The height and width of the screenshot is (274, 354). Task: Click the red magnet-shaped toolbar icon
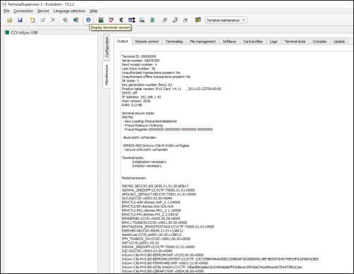[x=111, y=20]
